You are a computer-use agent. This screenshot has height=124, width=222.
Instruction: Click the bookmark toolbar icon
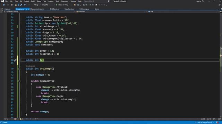pyautogui.click(x=96, y=5)
